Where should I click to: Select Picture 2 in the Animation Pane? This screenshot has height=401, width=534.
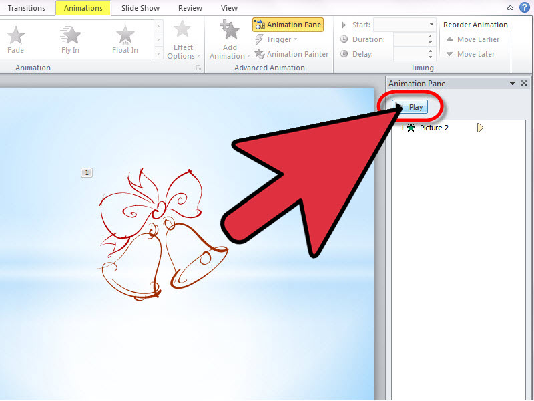tap(433, 128)
